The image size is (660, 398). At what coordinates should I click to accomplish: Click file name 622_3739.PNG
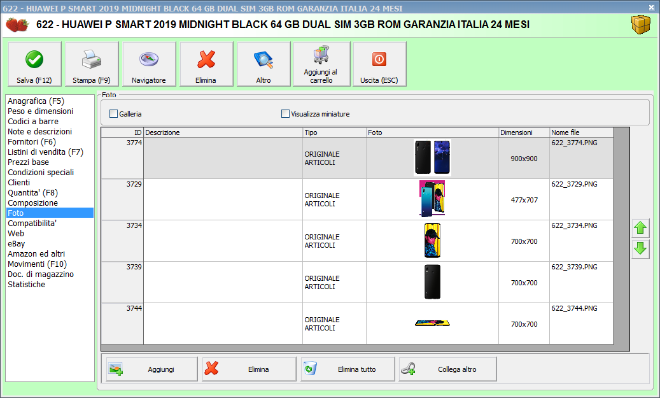(x=574, y=267)
